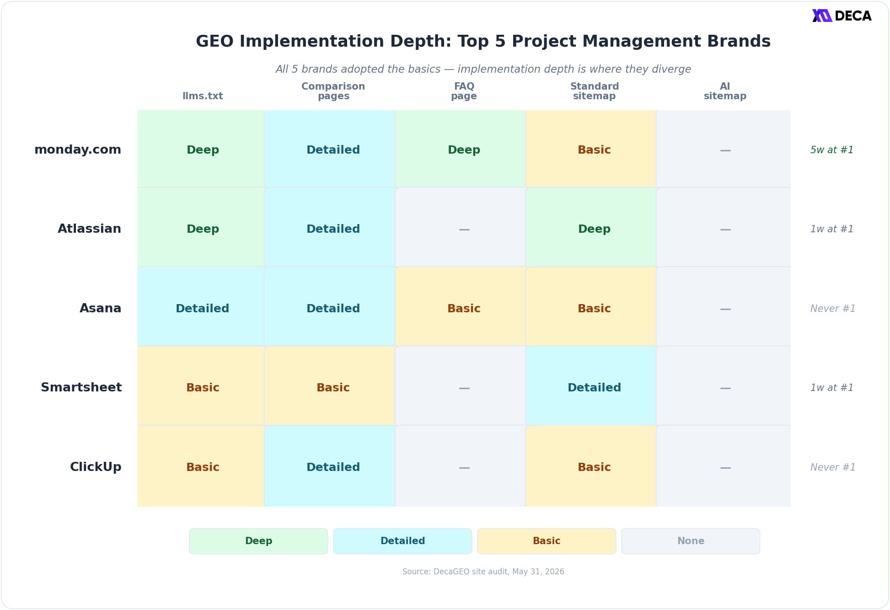
Task: Click the Standard sitemap column header
Action: 594,91
